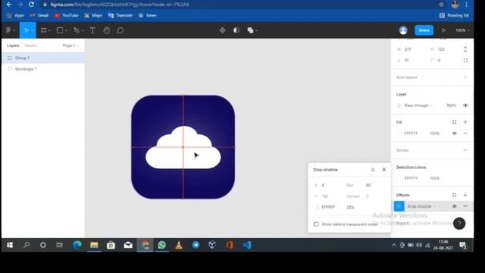485x273 pixels.
Task: Click the highlighted effect settings icon
Action: [399, 206]
